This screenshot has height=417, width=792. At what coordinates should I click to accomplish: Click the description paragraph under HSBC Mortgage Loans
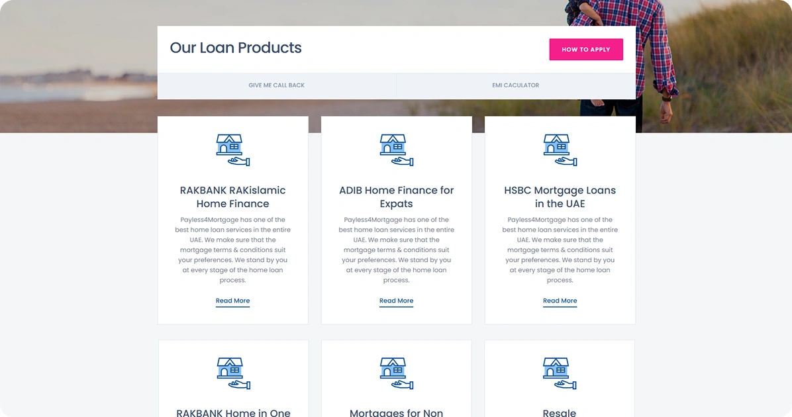560,250
